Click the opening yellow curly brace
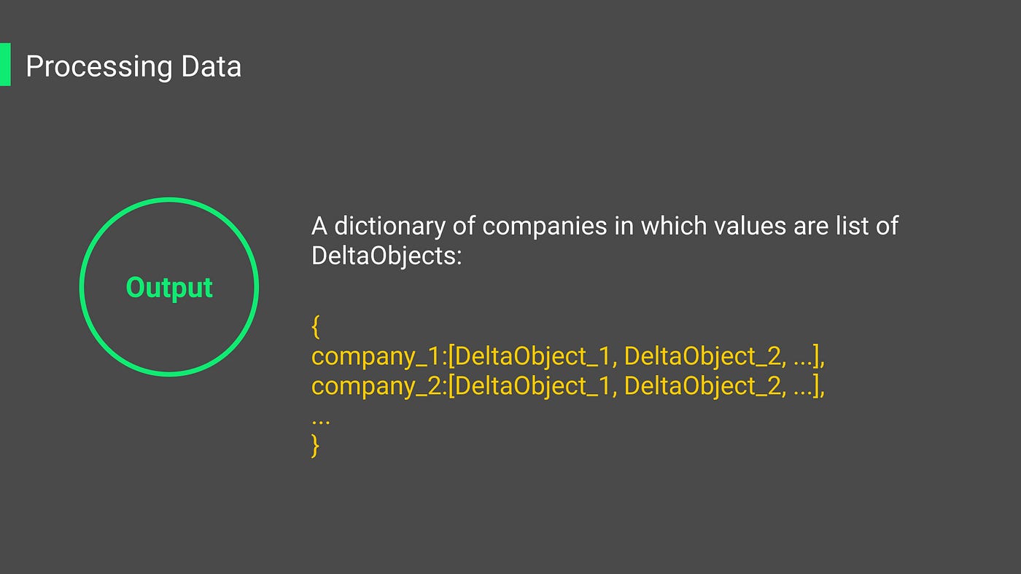Screen dimensions: 1021x574 [x=316, y=328]
